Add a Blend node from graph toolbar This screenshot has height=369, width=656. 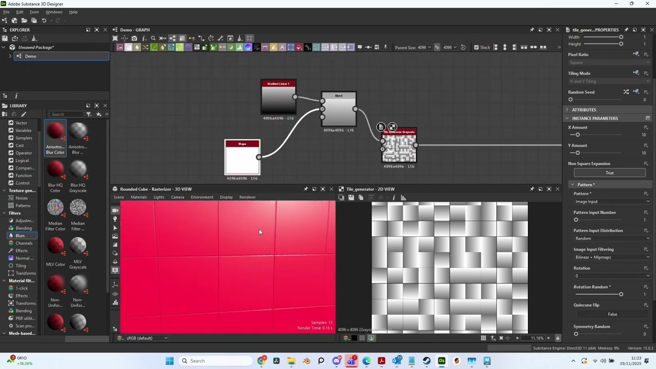pyautogui.click(x=129, y=47)
